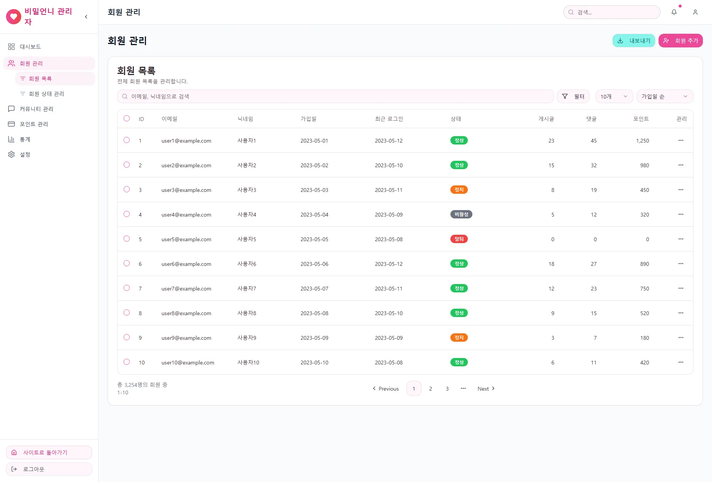Open the notification bell

pyautogui.click(x=674, y=12)
